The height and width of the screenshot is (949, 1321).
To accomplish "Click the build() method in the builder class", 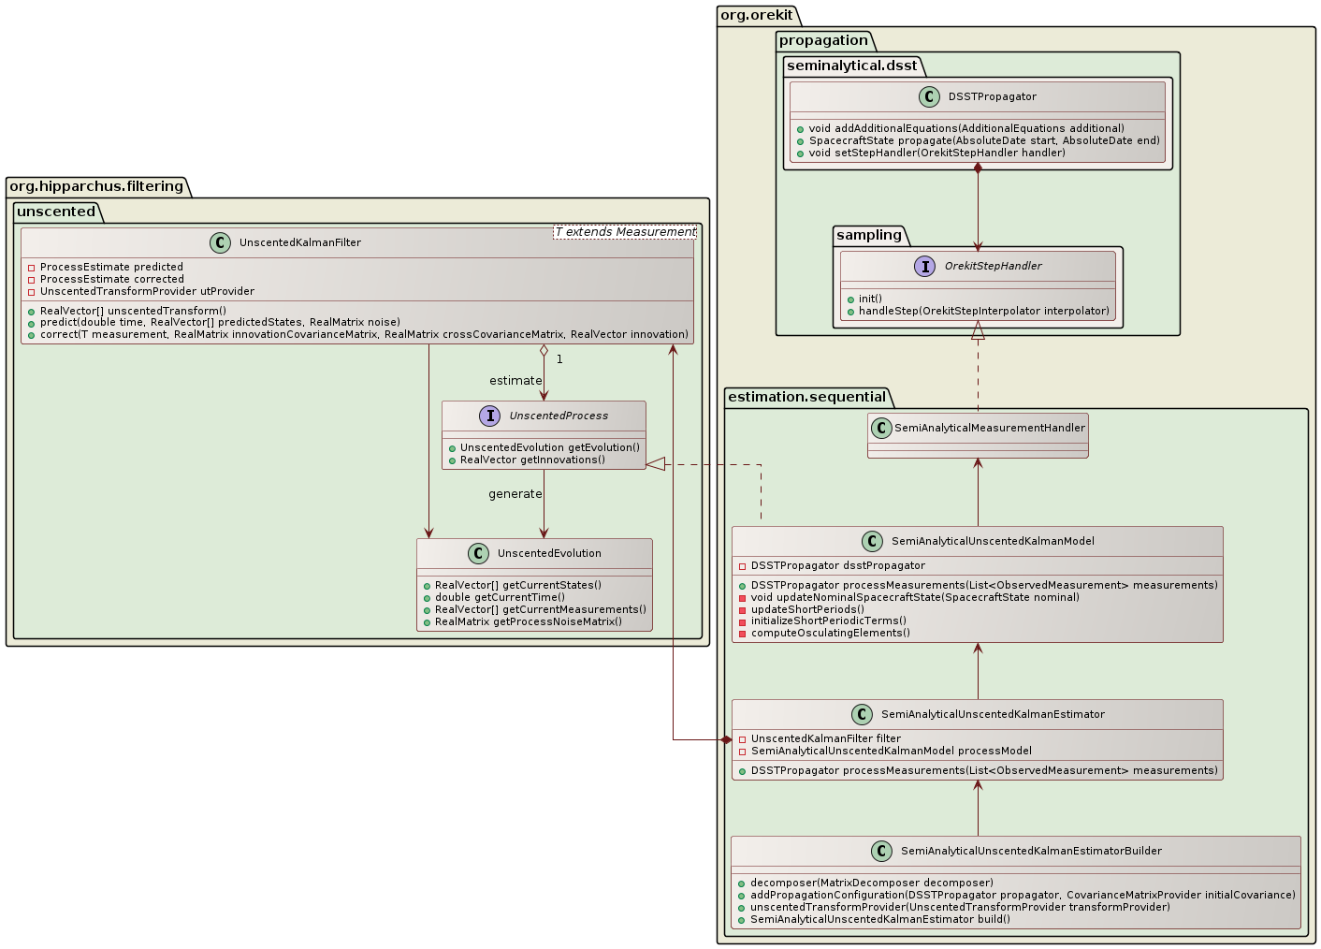I will 878,919.
